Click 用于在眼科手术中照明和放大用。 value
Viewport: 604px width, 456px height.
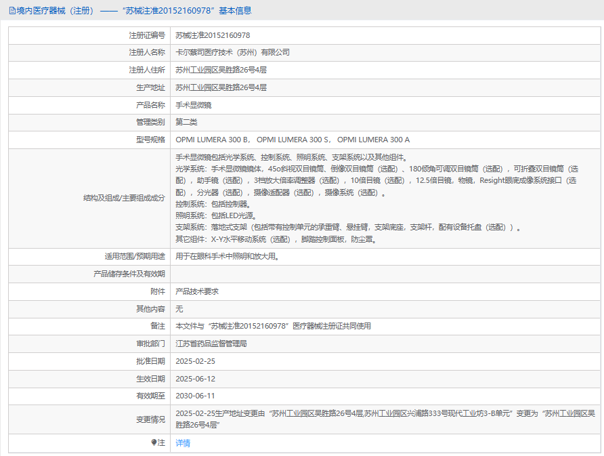[228, 256]
